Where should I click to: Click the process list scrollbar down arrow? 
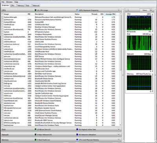[120, 125]
